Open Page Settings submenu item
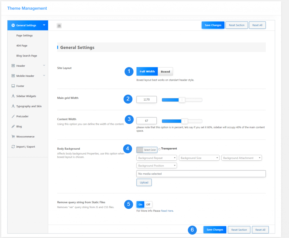Viewport: 289px width, 238px height. click(x=24, y=35)
